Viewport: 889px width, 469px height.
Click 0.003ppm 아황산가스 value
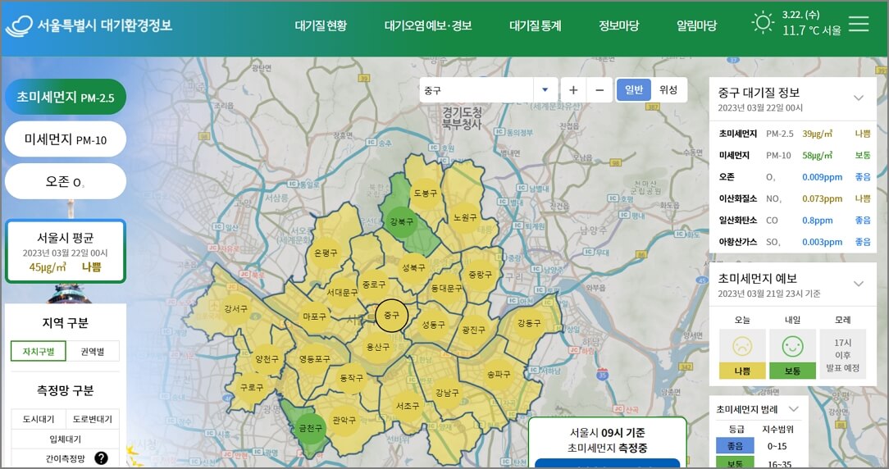point(822,242)
